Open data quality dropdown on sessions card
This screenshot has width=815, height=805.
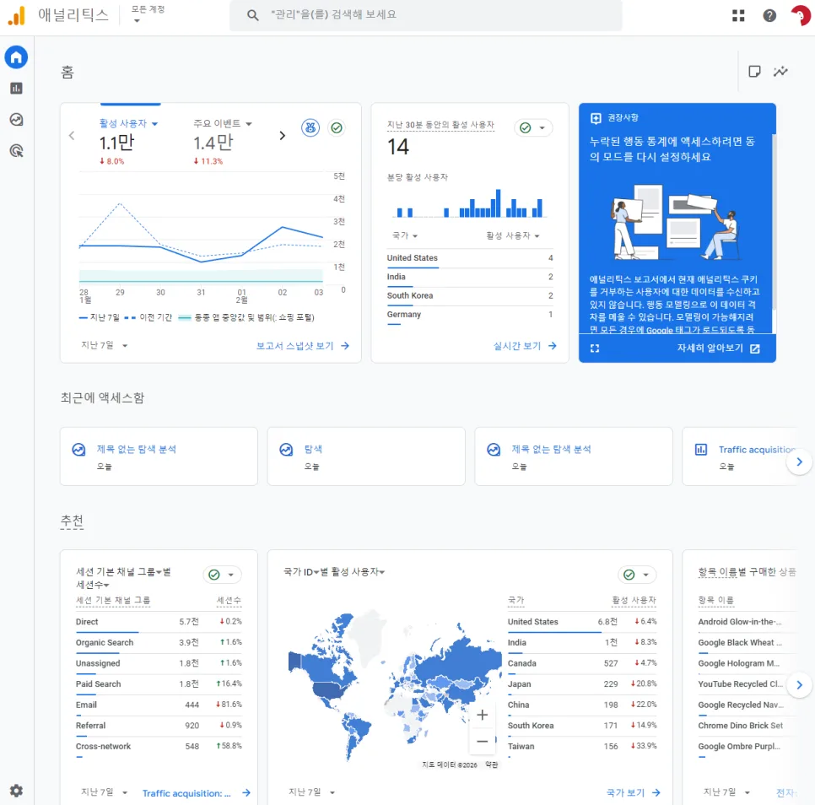click(222, 575)
